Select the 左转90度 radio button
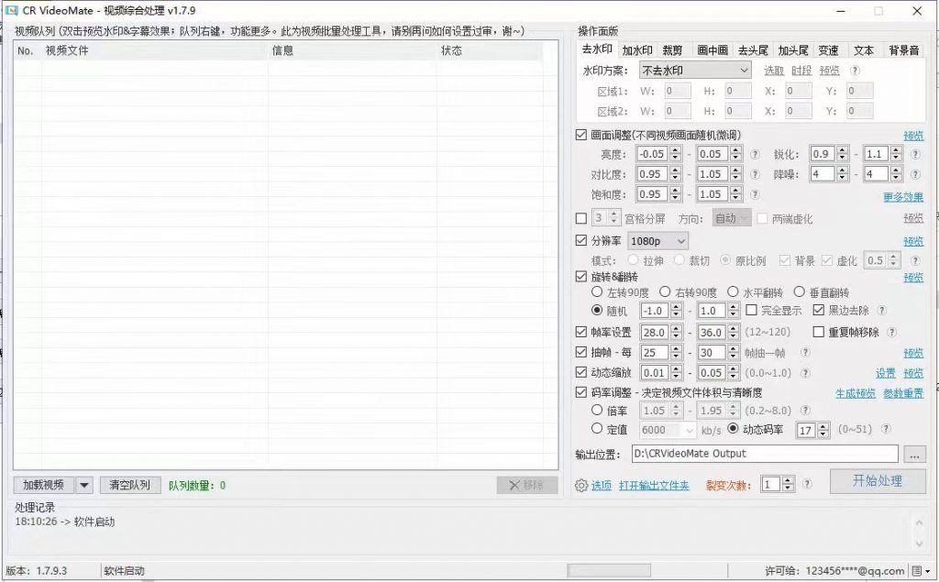Viewport: 939px width, 582px height. click(x=596, y=293)
